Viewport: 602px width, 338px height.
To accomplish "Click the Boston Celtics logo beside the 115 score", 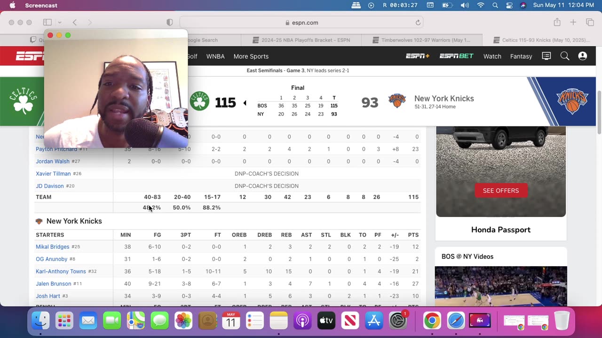I will click(199, 101).
